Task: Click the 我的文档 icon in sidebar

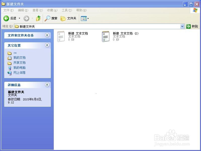Action: click(x=10, y=58)
